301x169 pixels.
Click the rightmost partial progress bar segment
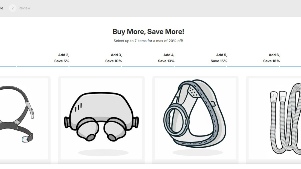click(291, 66)
